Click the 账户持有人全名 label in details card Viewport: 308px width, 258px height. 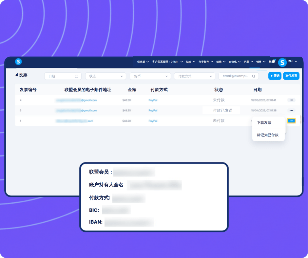pos(106,185)
